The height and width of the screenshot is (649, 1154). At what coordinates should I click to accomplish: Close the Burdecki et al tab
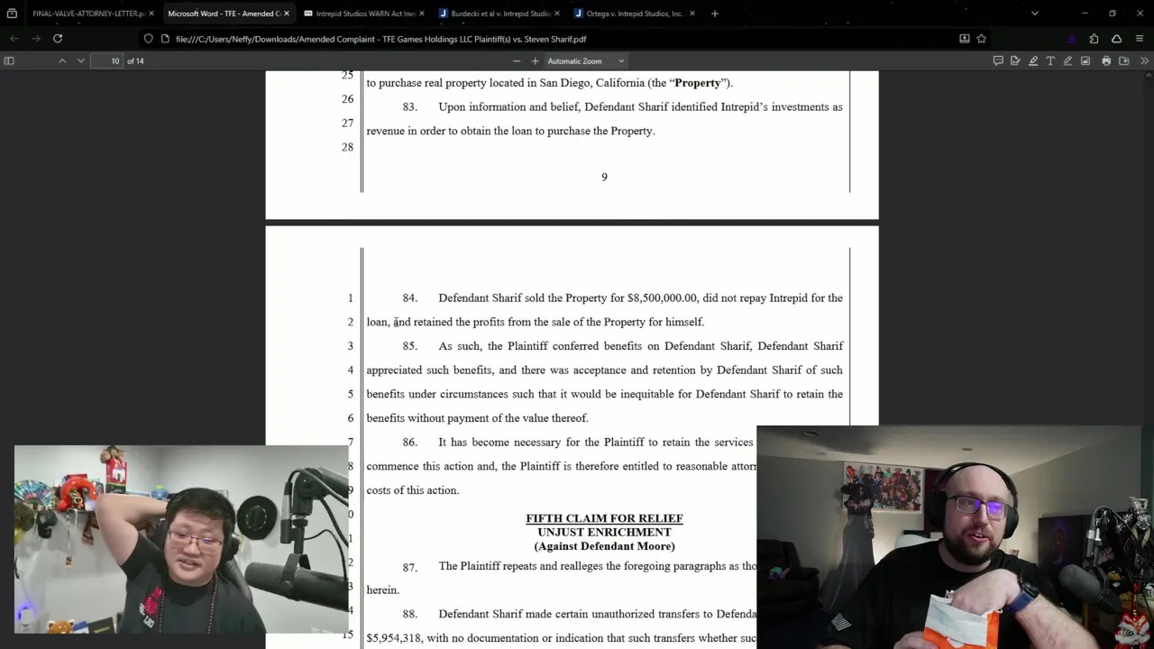click(557, 14)
